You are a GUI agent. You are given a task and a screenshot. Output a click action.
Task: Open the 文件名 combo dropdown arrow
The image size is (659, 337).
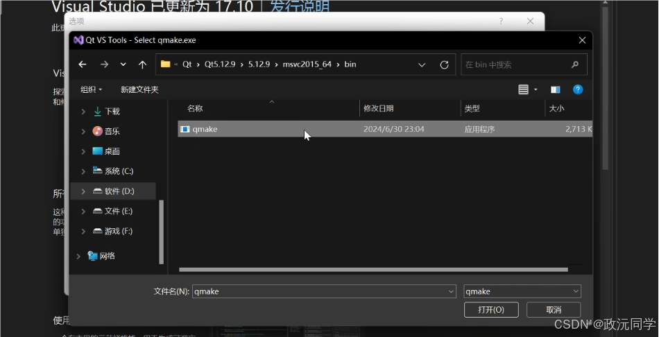(451, 291)
